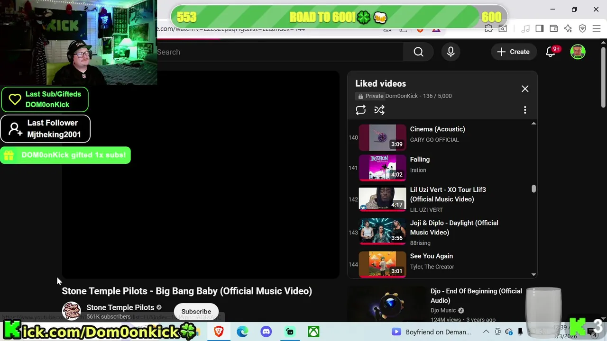Open the notifications bell

[x=551, y=52]
